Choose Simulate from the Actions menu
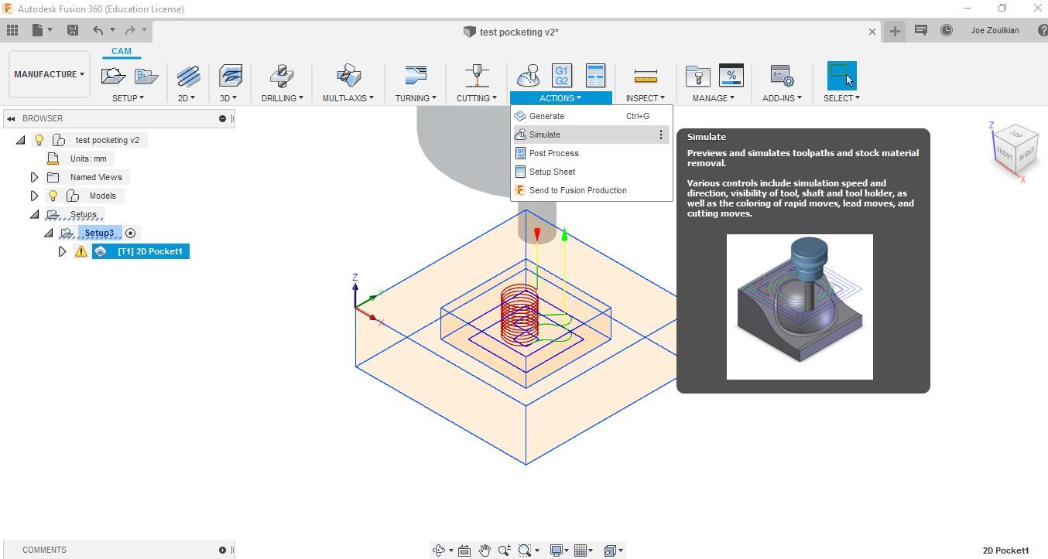The height and width of the screenshot is (559, 1048). 591,135
